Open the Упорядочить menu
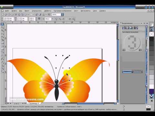Screen dimensions: 155x116 click(36, 11)
